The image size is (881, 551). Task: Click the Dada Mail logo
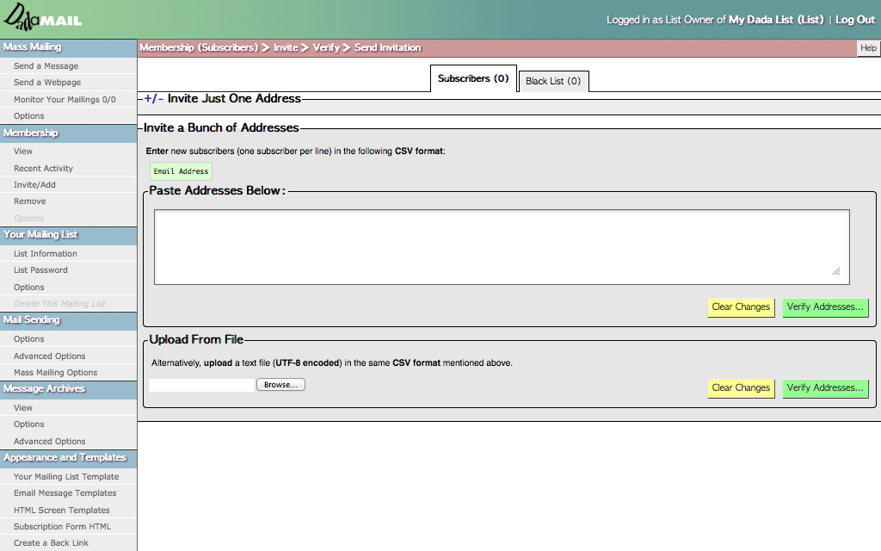click(43, 19)
